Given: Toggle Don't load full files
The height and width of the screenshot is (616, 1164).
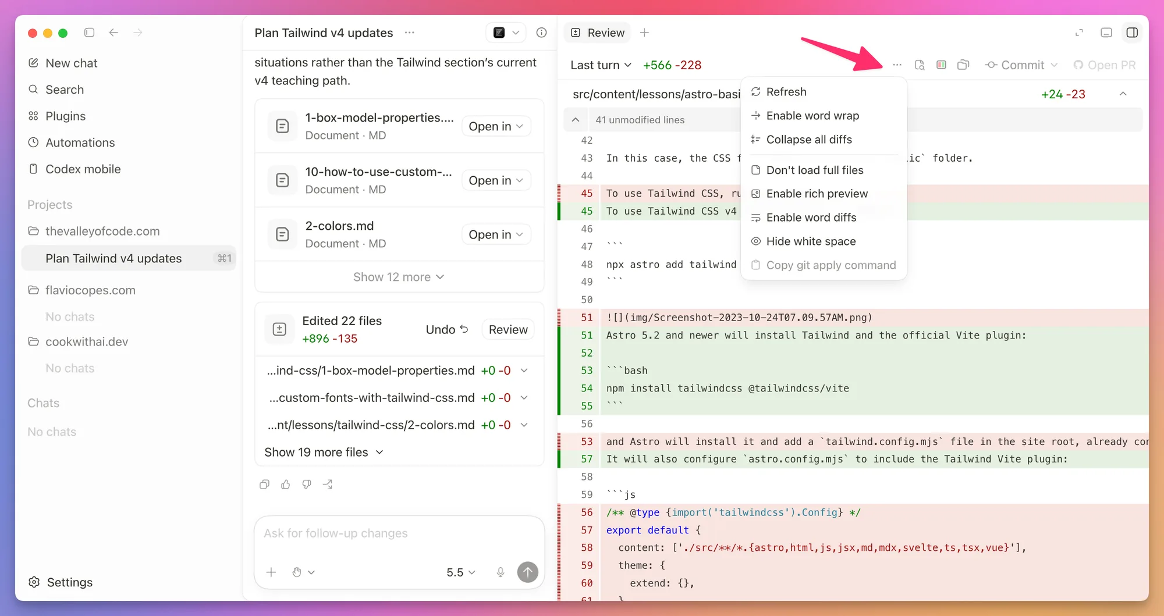Looking at the screenshot, I should [824, 170].
